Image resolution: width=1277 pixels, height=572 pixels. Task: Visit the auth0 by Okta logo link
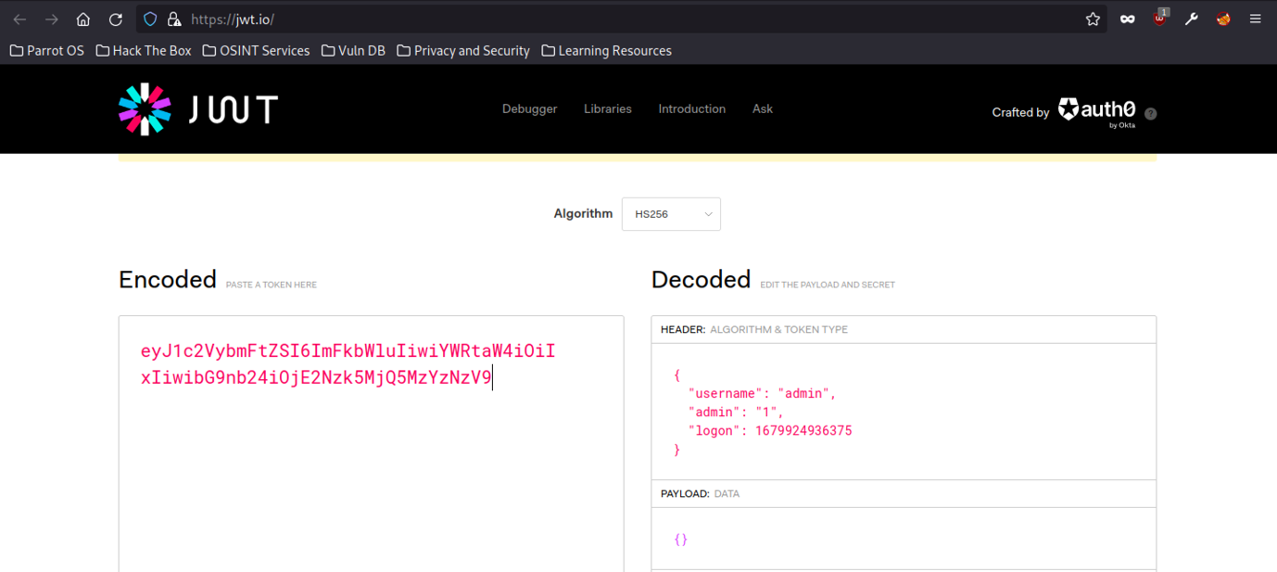tap(1096, 111)
